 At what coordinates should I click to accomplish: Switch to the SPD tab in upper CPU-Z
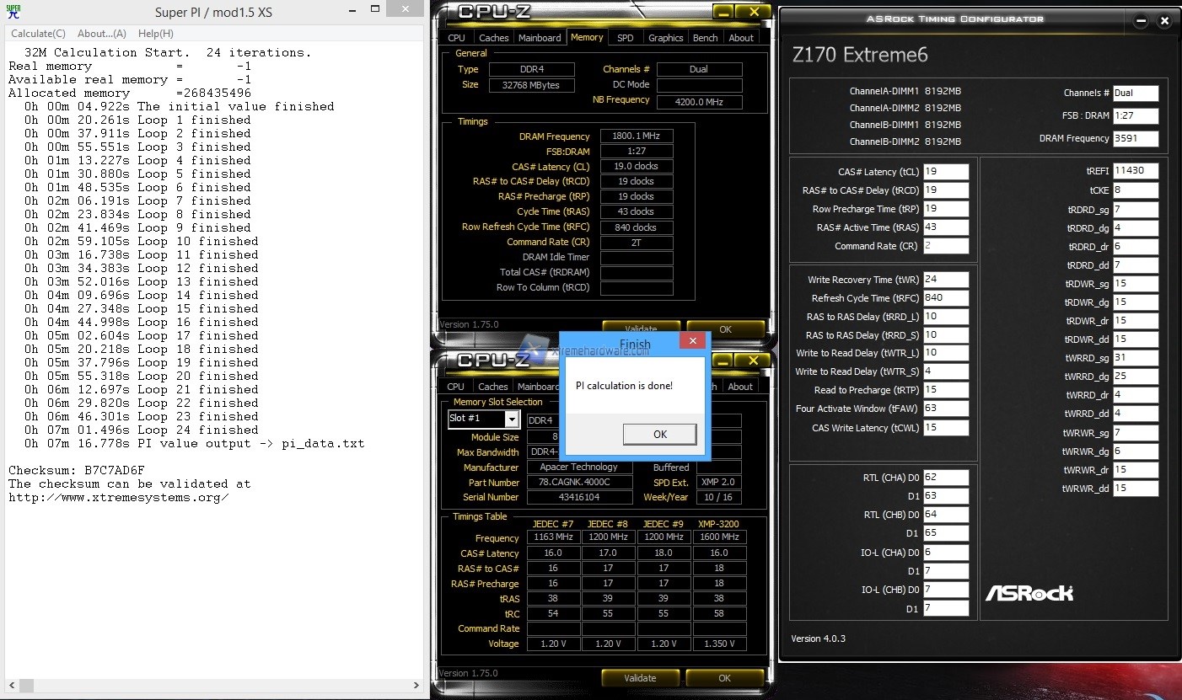point(625,38)
